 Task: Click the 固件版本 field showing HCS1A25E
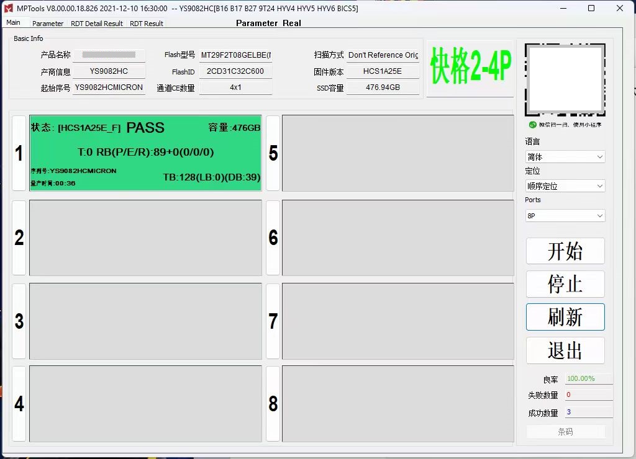point(383,71)
